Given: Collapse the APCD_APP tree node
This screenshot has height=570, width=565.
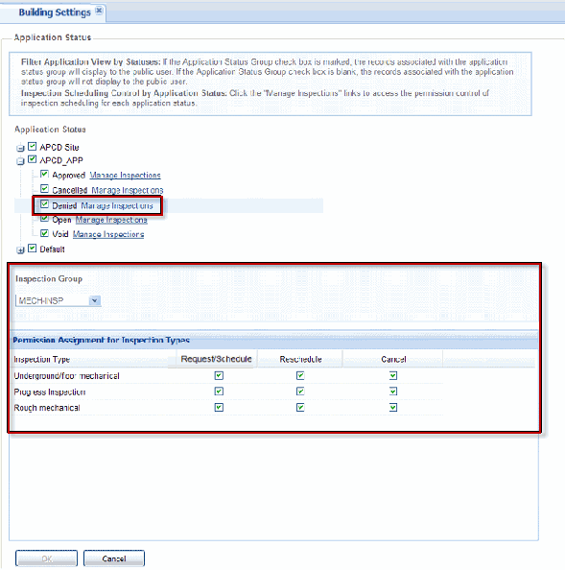Looking at the screenshot, I should pos(20,160).
